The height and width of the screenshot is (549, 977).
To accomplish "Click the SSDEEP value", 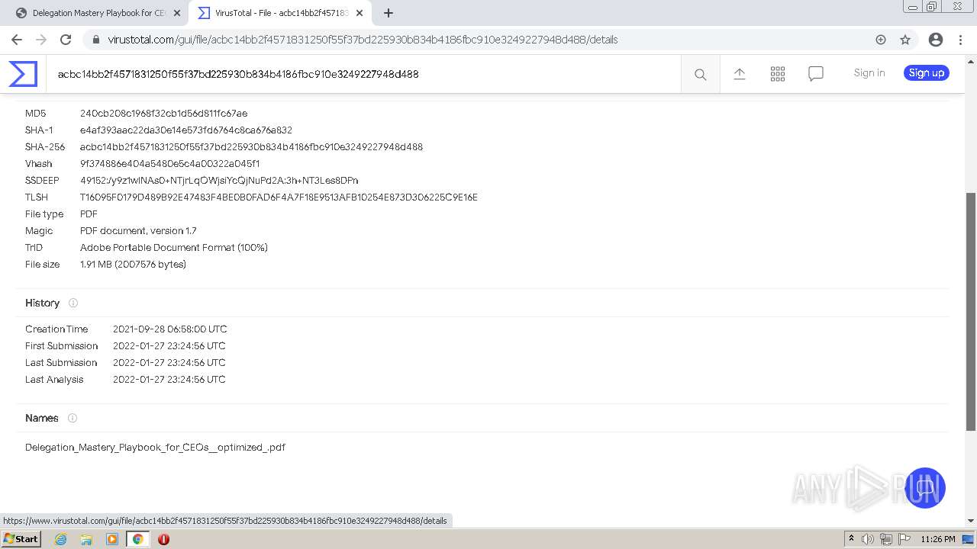I will (219, 181).
